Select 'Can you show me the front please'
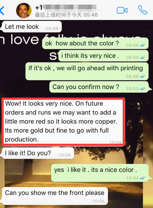The image size is (153, 208). pos(55,196)
